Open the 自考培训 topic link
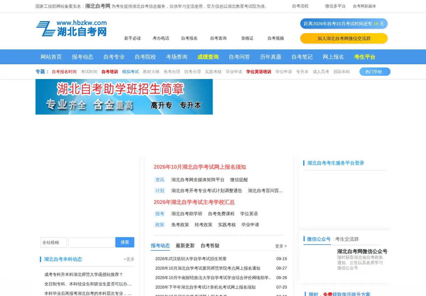The image size is (426, 296). tap(110, 72)
